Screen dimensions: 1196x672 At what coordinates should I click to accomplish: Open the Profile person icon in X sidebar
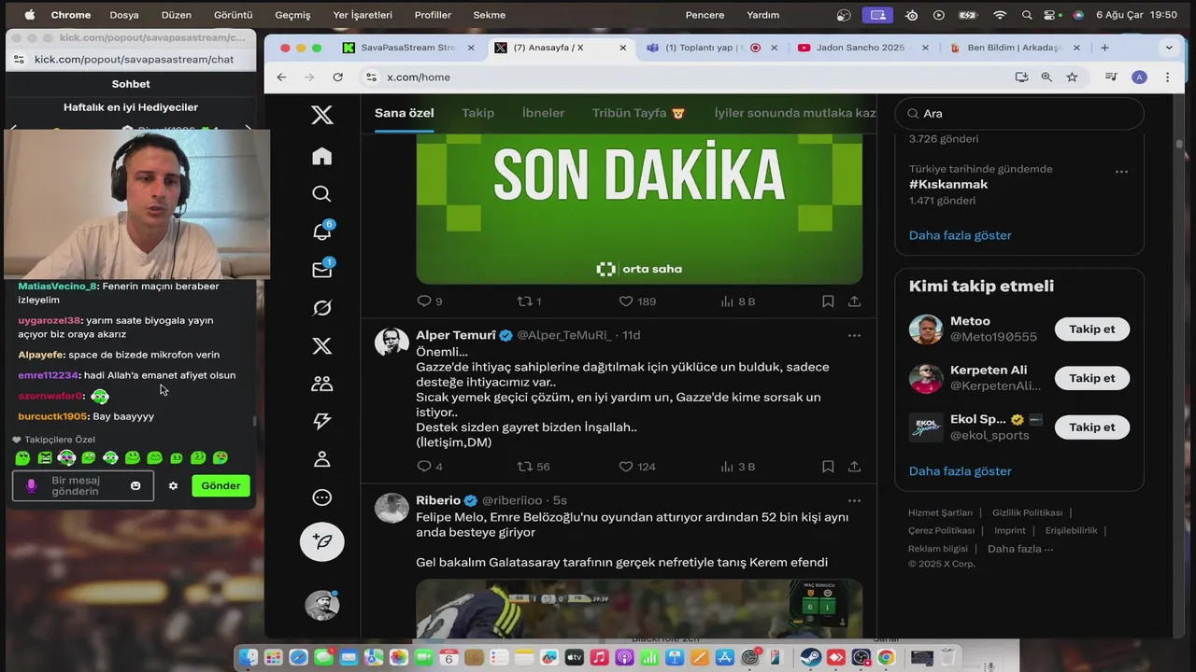321,459
